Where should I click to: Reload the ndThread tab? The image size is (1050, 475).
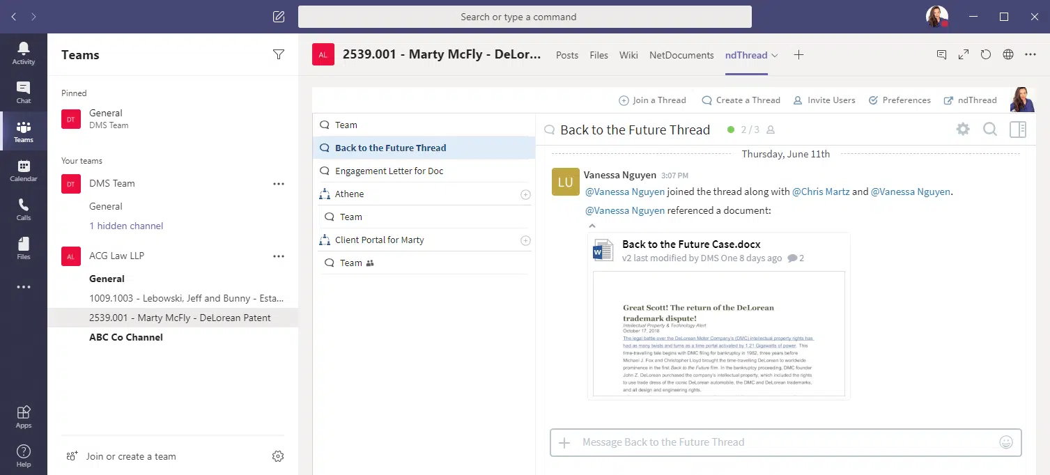tap(985, 54)
